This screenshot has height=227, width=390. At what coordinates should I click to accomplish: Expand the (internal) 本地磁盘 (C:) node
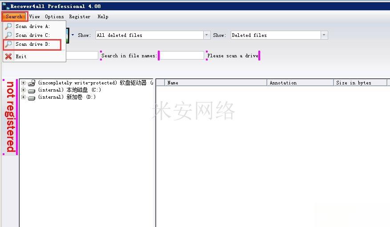24,90
